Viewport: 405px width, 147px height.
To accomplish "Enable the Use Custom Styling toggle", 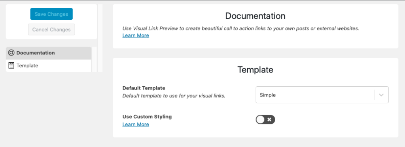I will [x=265, y=119].
